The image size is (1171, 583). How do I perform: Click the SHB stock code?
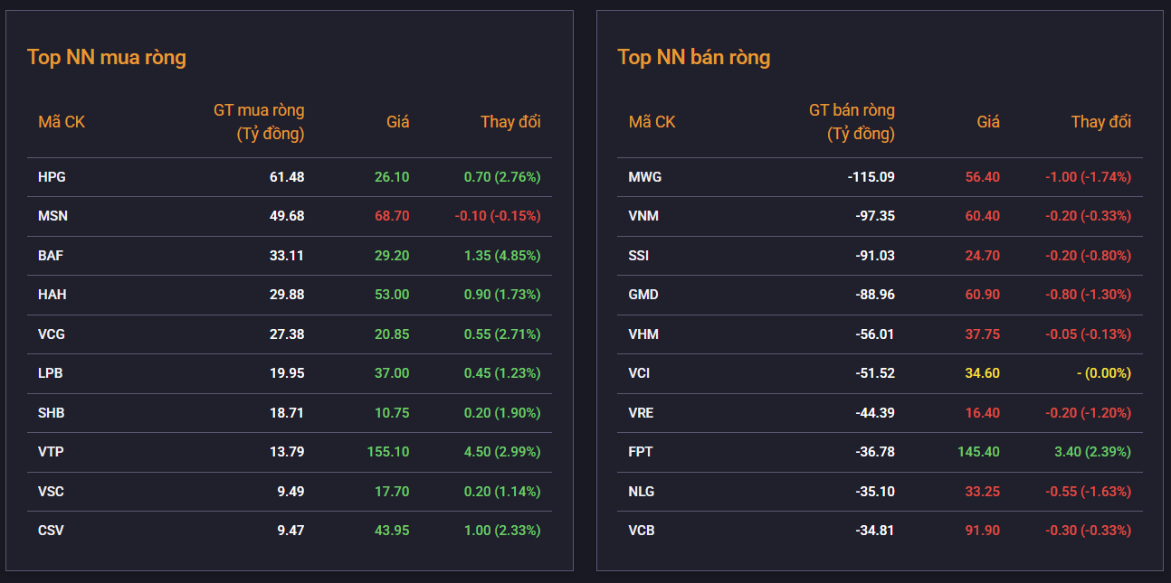52,413
